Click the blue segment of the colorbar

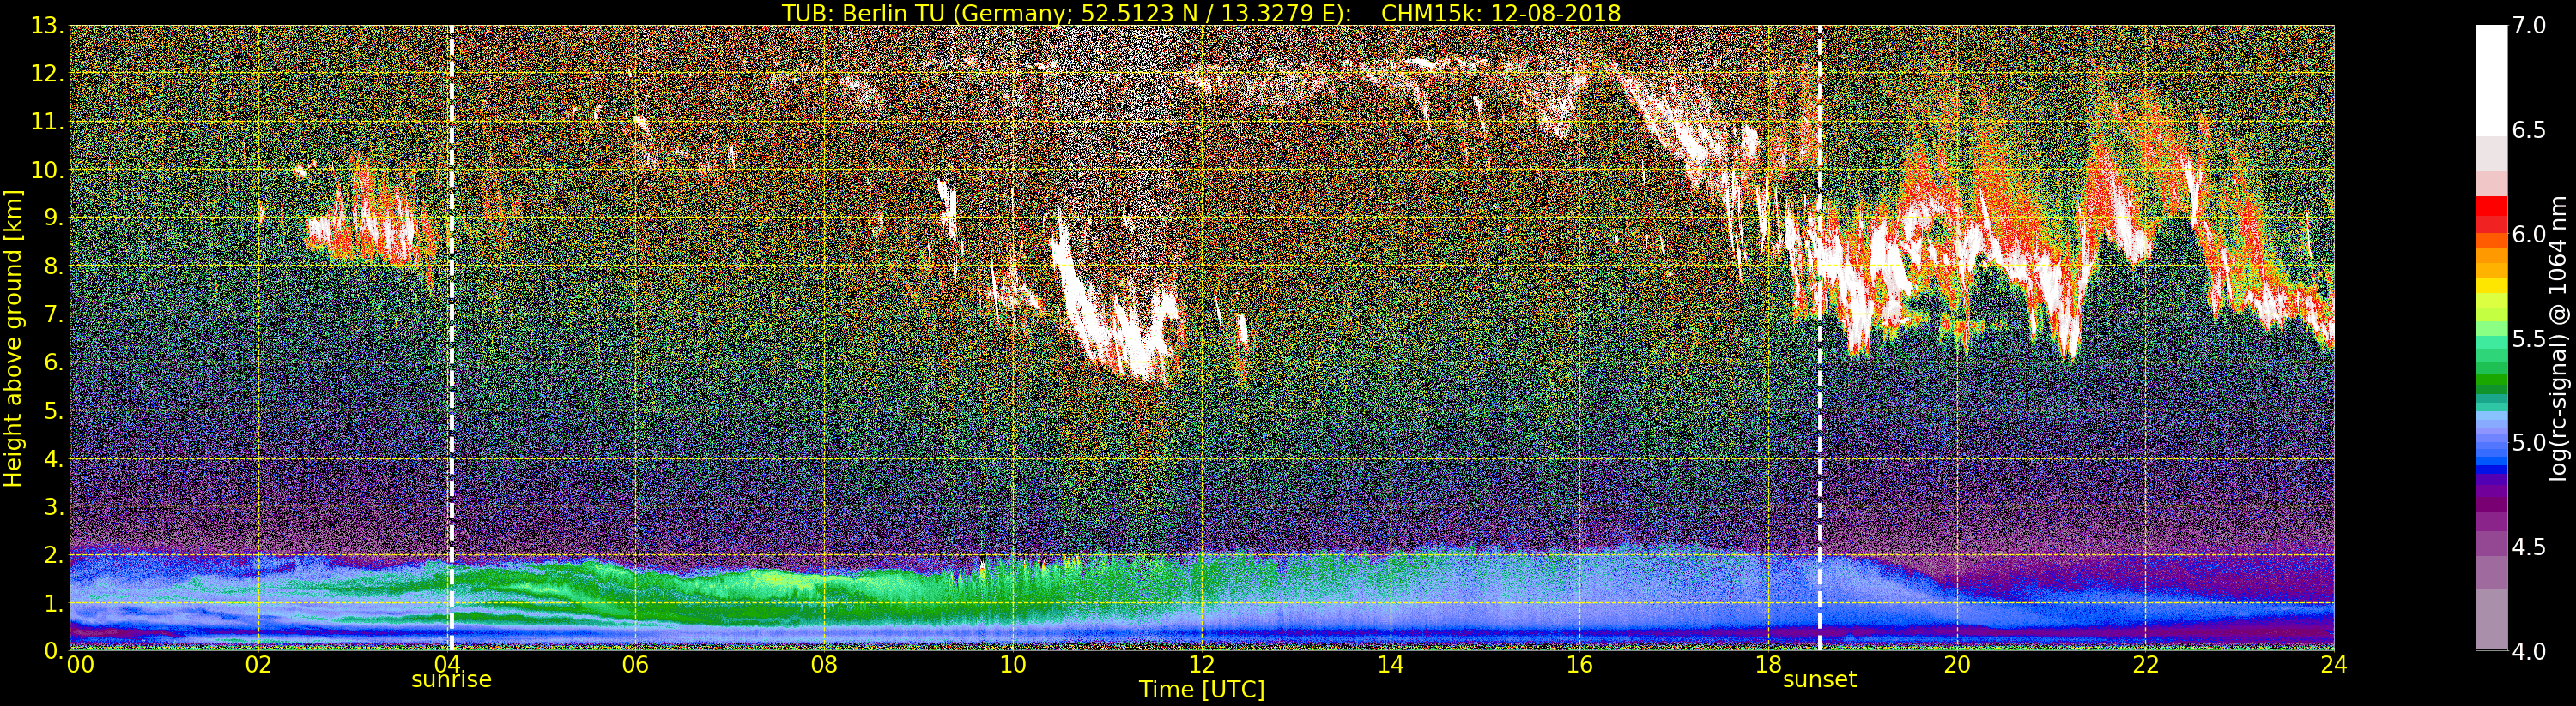click(2491, 470)
